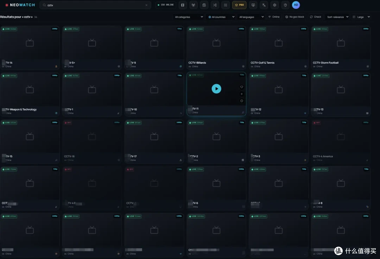Open settings gear icon in header
Viewport: 380px width, 259px height.
(274, 5)
